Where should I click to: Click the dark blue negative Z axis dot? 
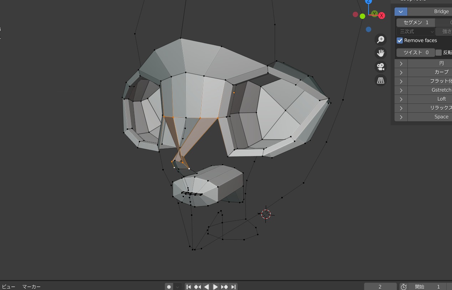pos(369,29)
